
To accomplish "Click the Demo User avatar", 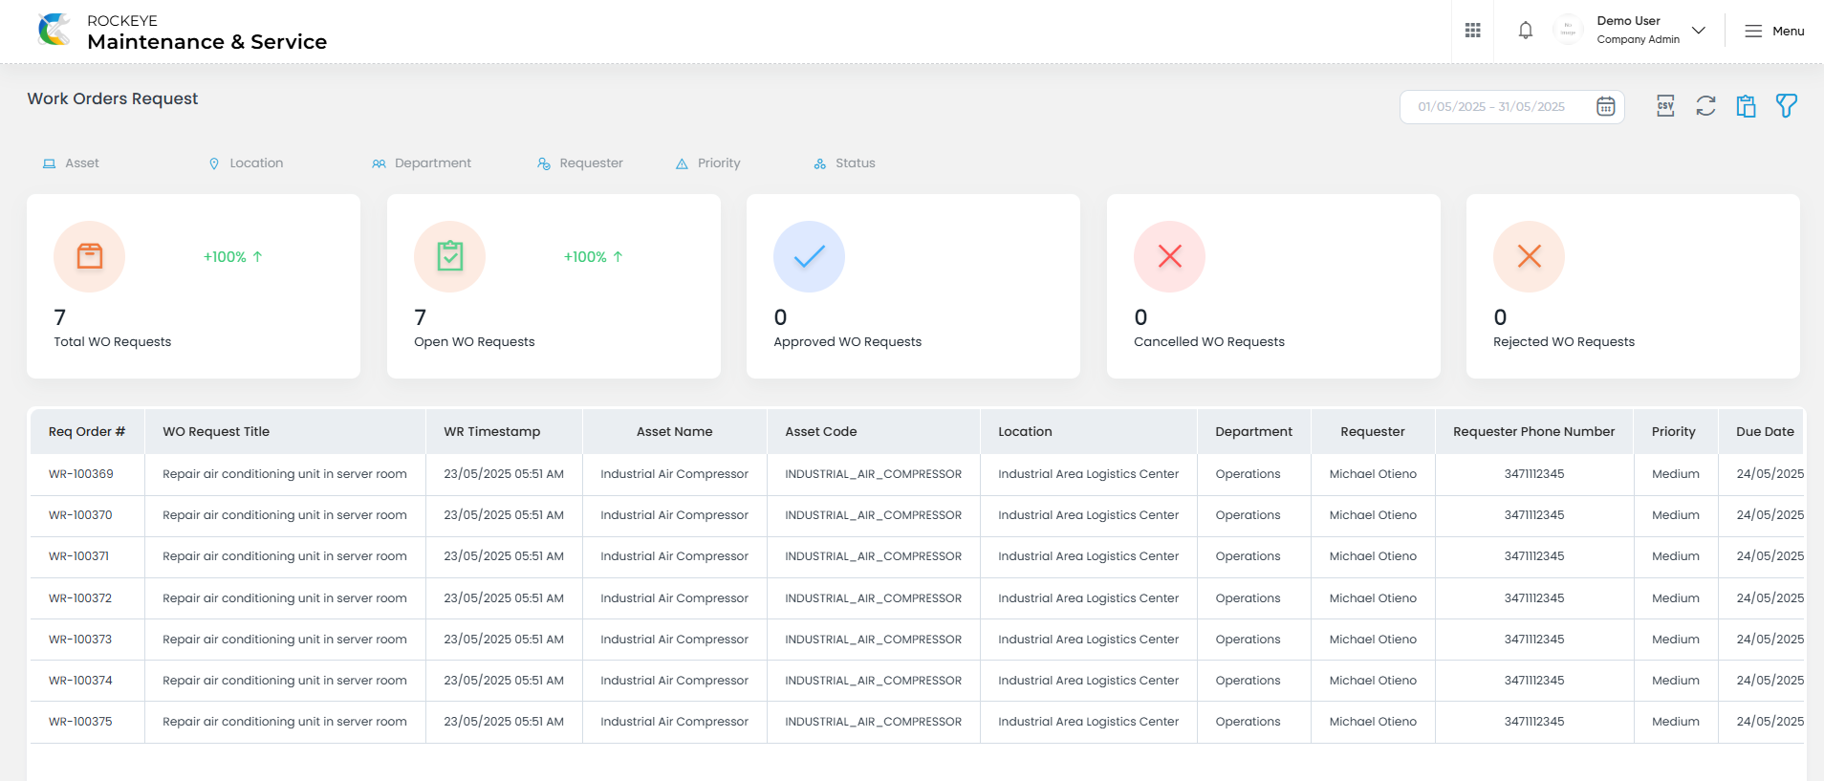I will point(1568,31).
